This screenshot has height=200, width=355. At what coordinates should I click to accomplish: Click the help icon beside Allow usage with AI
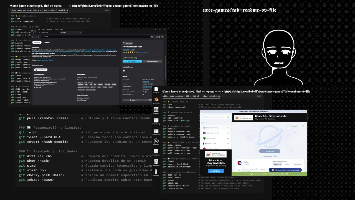tap(146, 92)
